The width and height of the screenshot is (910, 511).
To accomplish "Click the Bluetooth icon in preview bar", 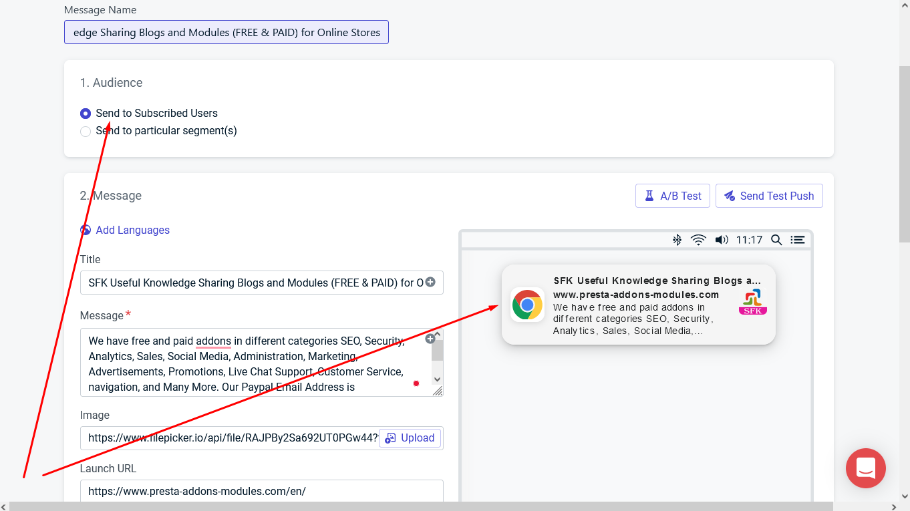I will tap(677, 240).
